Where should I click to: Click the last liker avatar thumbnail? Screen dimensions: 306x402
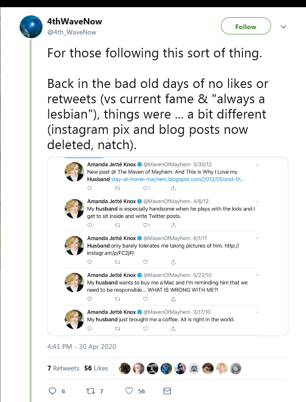(235, 369)
